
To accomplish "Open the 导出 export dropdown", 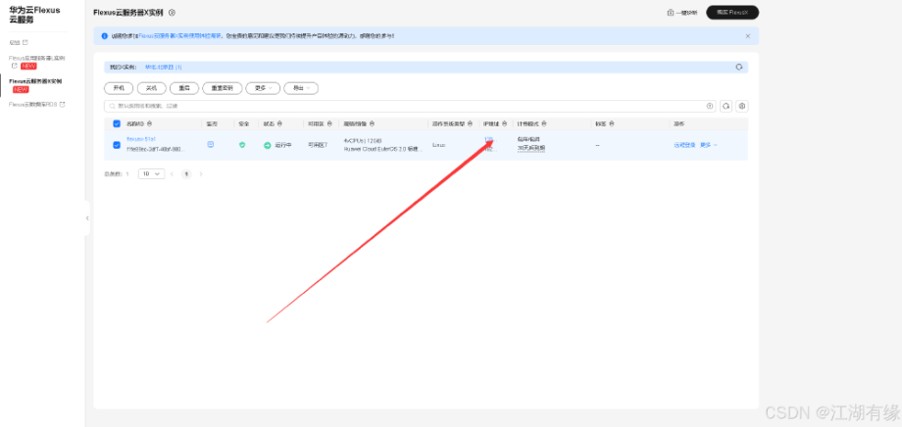I will pyautogui.click(x=301, y=88).
